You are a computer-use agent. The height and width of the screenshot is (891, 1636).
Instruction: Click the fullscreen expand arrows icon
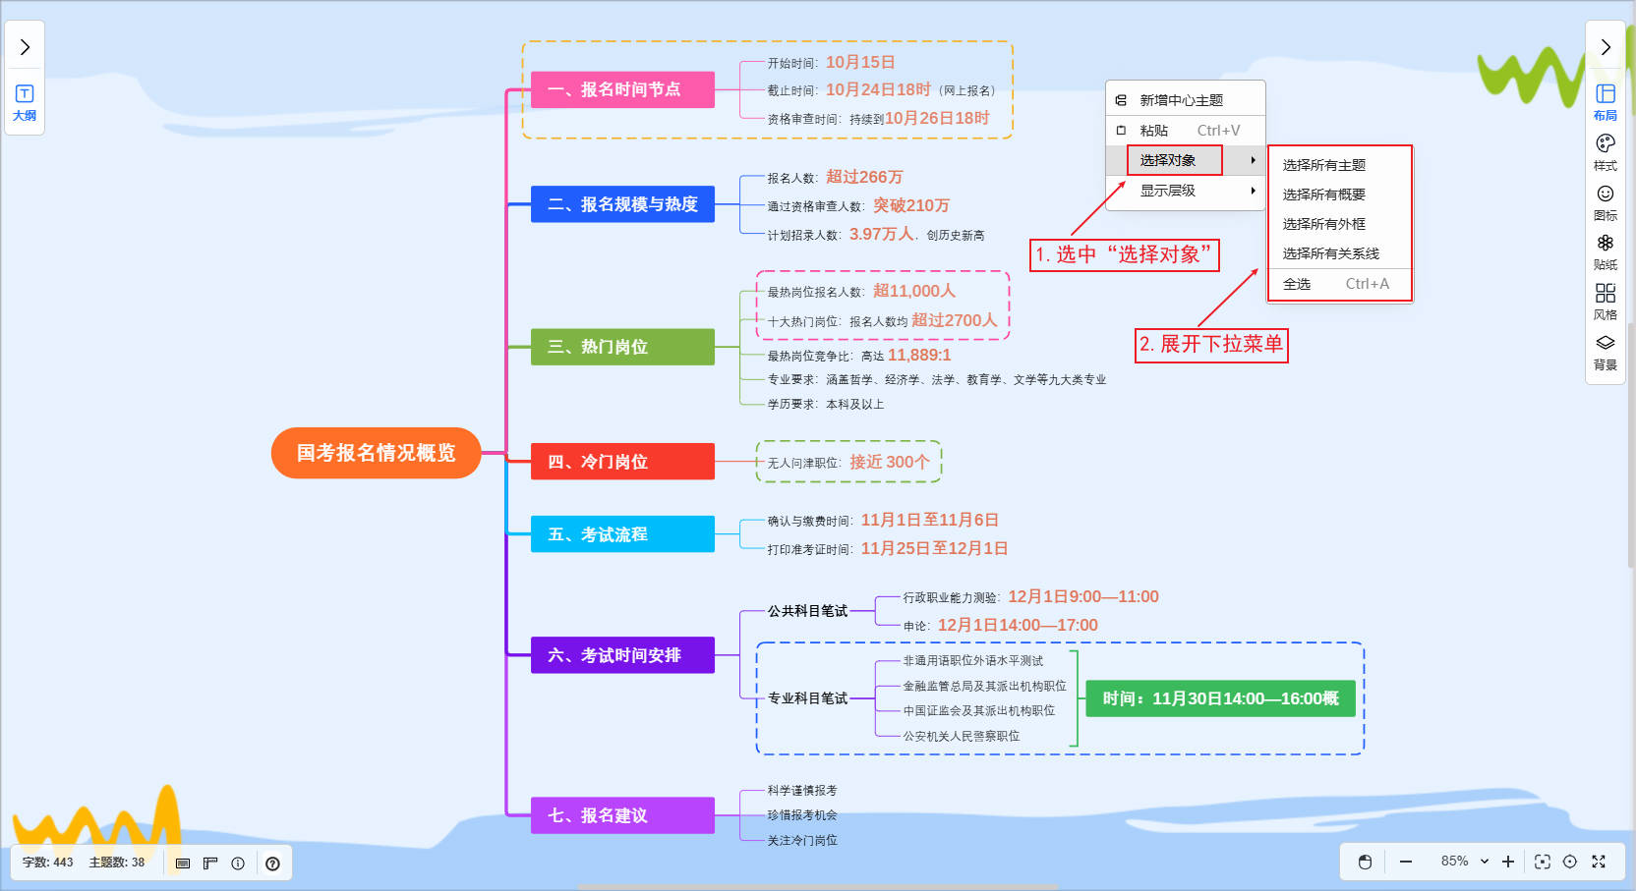(1599, 862)
